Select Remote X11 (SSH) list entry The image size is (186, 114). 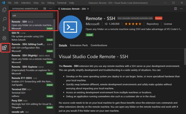coord(31,81)
